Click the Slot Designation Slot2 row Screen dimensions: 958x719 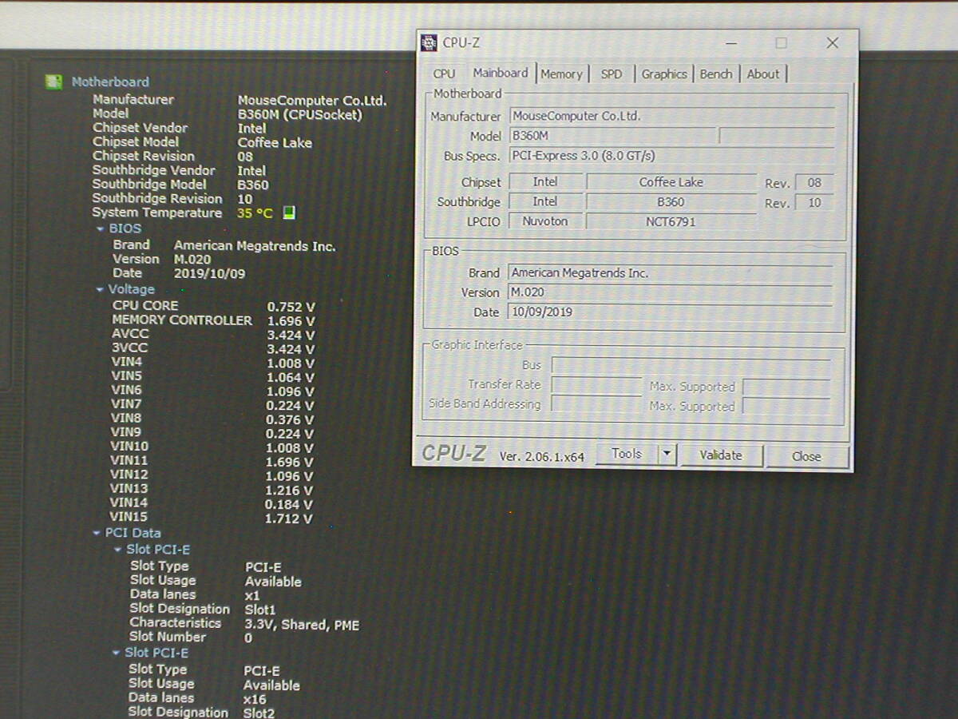(x=201, y=713)
